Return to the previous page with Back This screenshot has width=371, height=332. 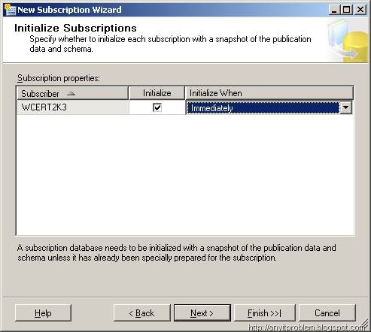tap(141, 313)
